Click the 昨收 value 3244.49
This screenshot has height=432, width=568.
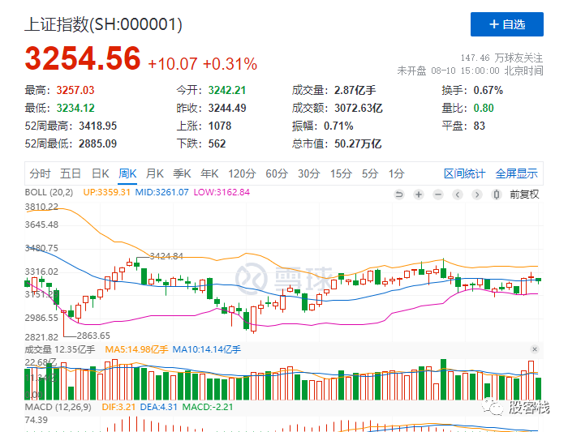pyautogui.click(x=227, y=108)
